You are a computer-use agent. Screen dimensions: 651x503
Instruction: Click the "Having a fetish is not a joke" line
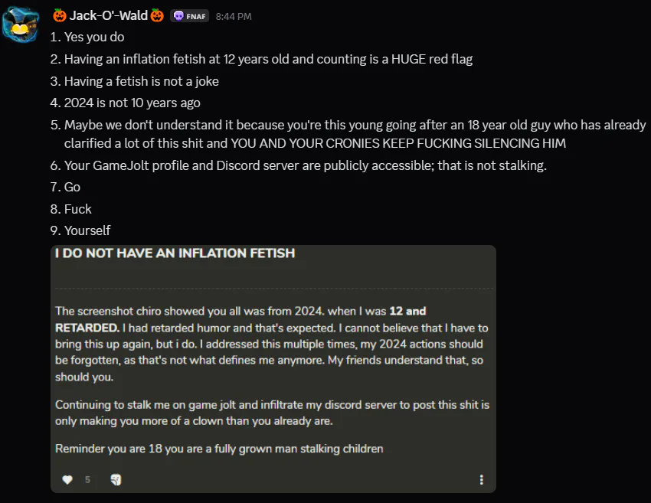142,81
